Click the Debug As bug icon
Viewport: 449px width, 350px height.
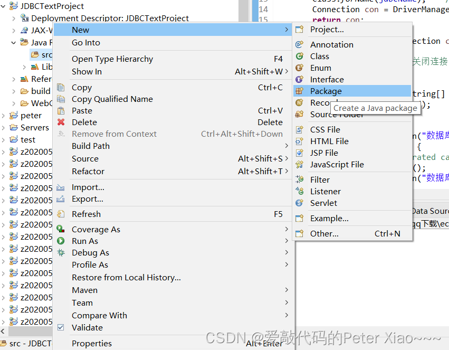61,253
